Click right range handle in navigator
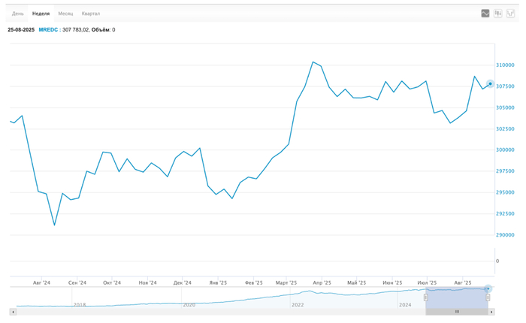 point(488,297)
